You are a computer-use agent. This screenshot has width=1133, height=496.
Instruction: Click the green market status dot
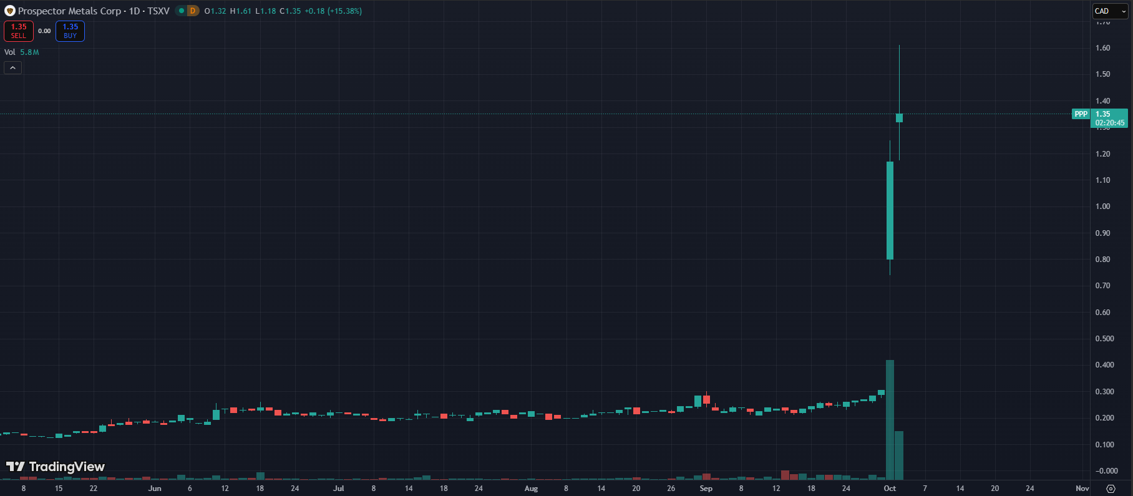182,11
